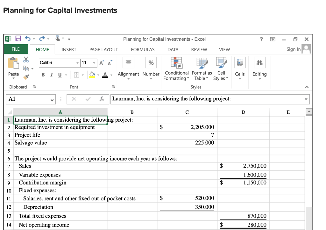The image size is (326, 230).
Task: Apply yellow fill color
Action: [x=92, y=75]
